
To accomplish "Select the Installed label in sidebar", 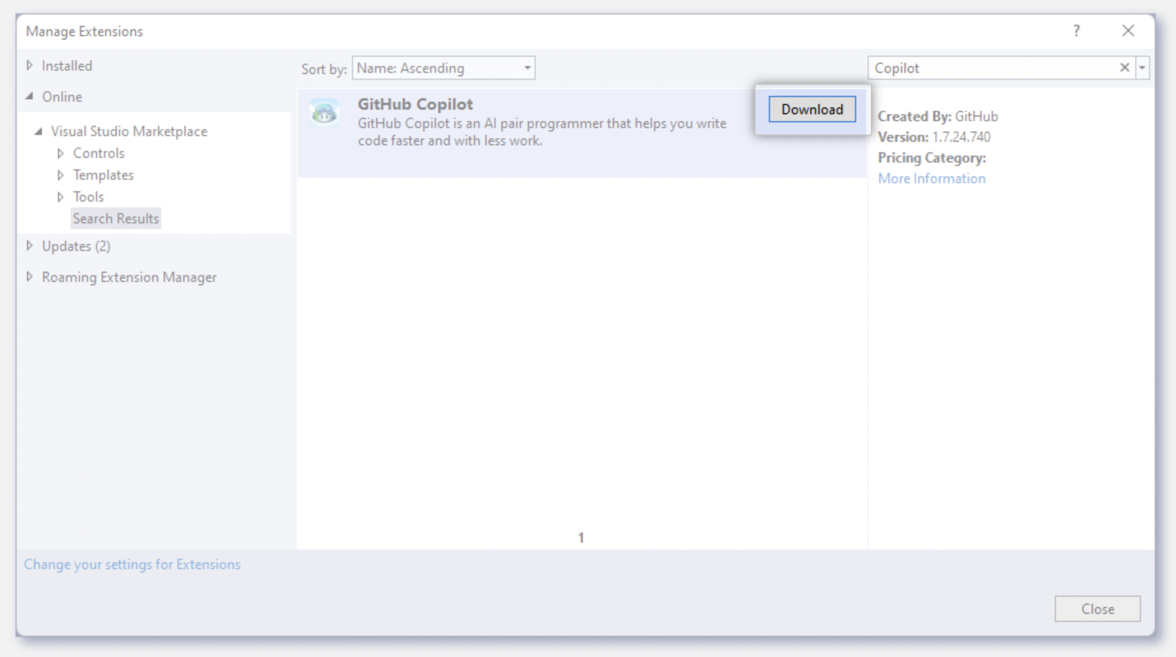I will click(67, 65).
